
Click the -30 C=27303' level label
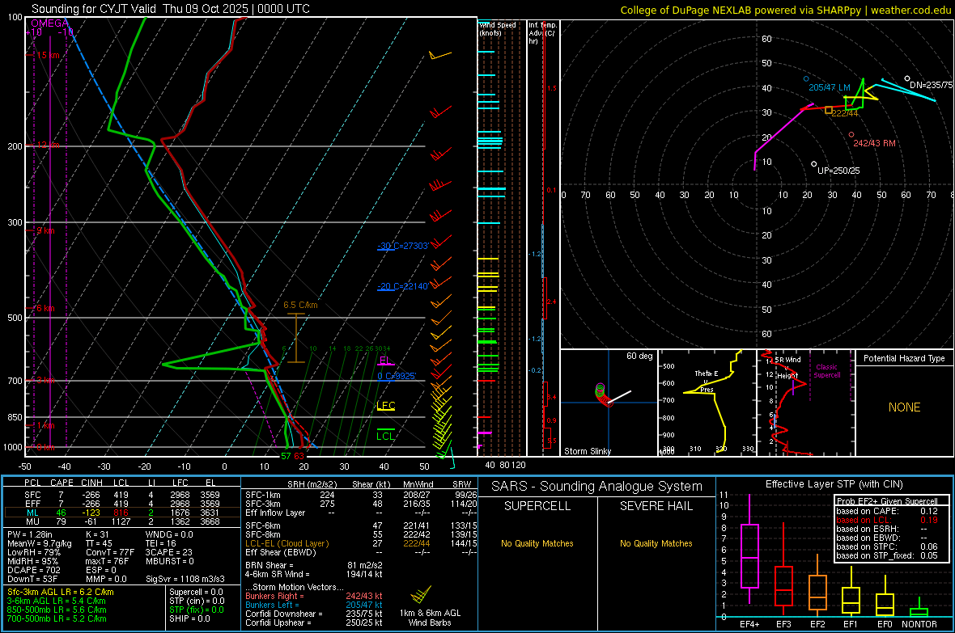point(403,246)
